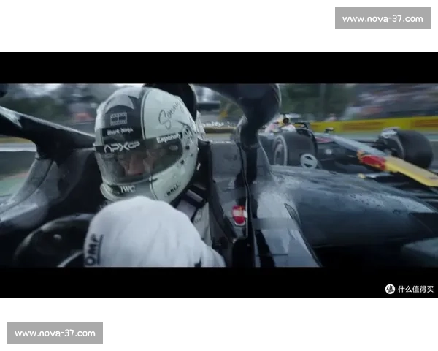The height and width of the screenshot is (351, 438).
Task: Click the OMP logo on the white glove
Action: (93, 249)
